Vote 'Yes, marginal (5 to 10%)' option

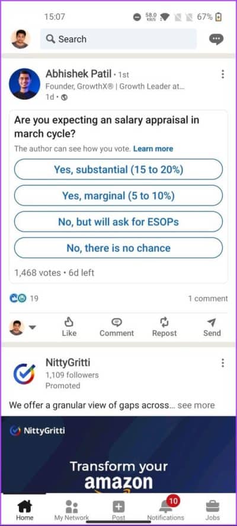coord(118,196)
